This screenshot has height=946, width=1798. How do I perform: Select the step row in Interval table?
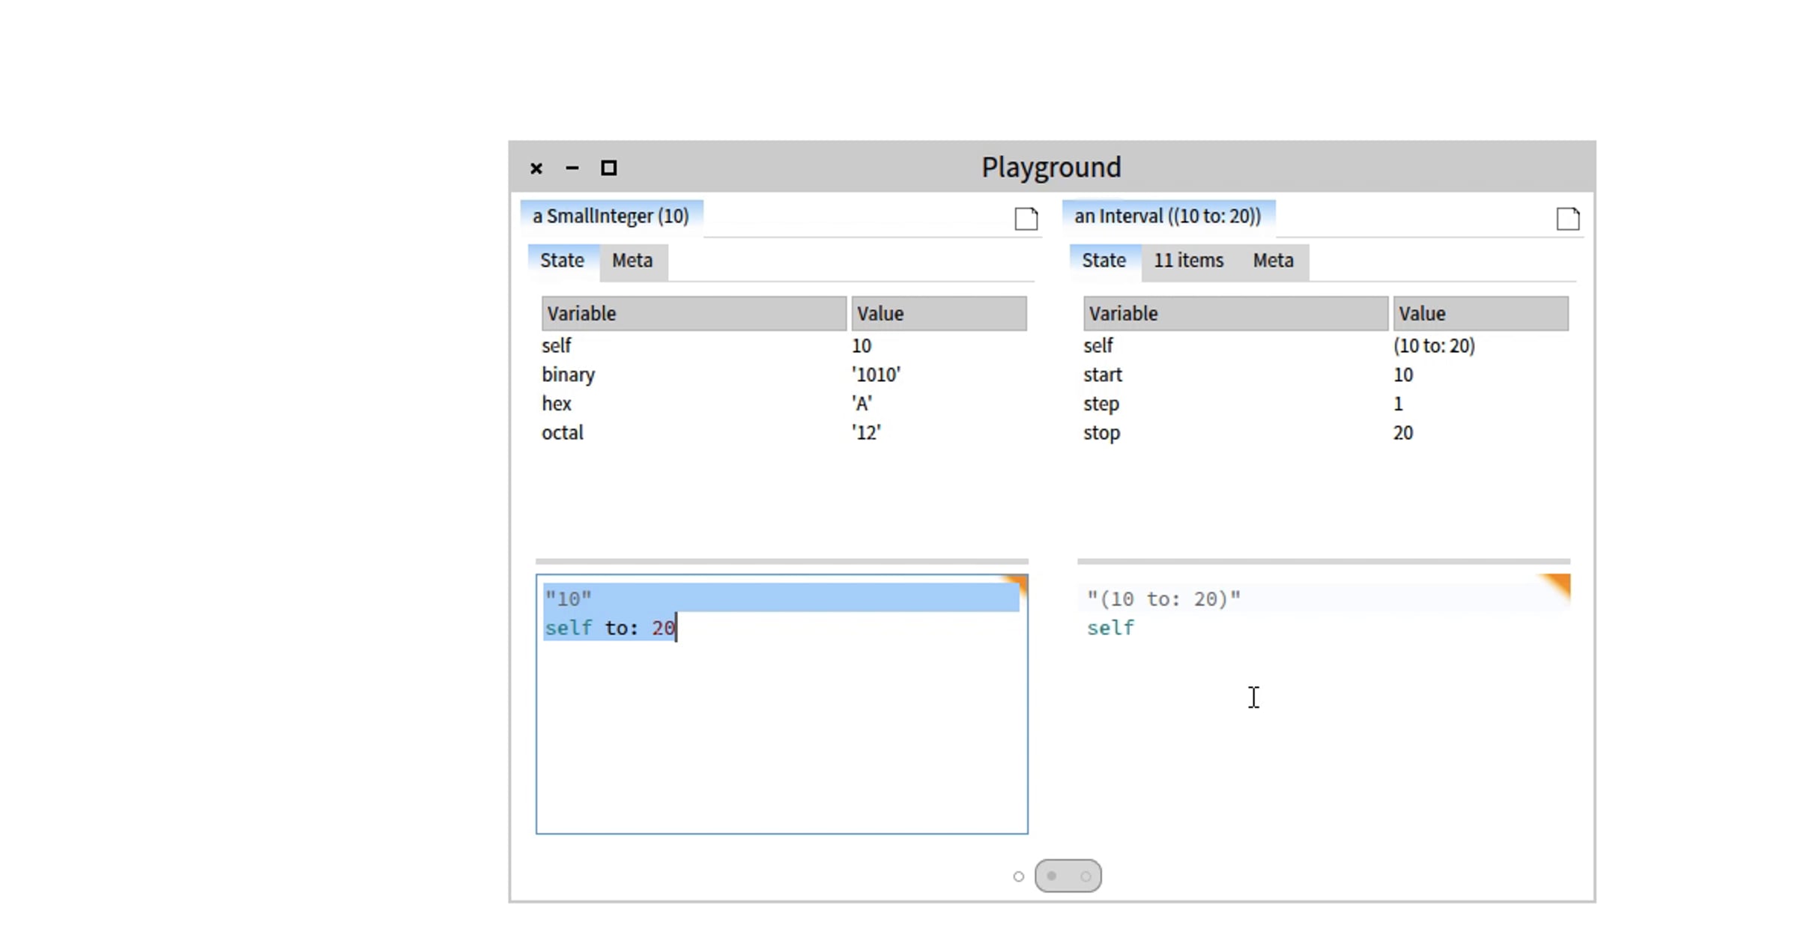[1325, 404]
